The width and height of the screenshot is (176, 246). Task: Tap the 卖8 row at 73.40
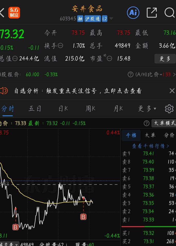149,162
